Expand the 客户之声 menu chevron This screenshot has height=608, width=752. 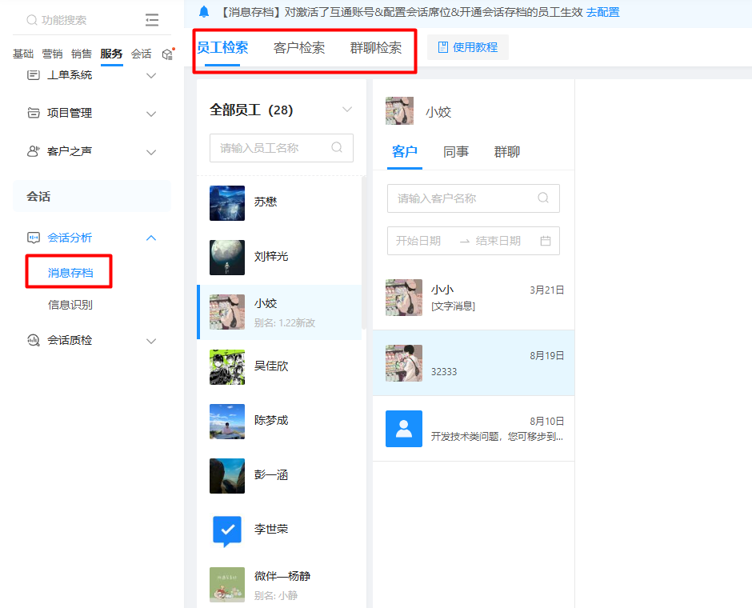(x=151, y=152)
